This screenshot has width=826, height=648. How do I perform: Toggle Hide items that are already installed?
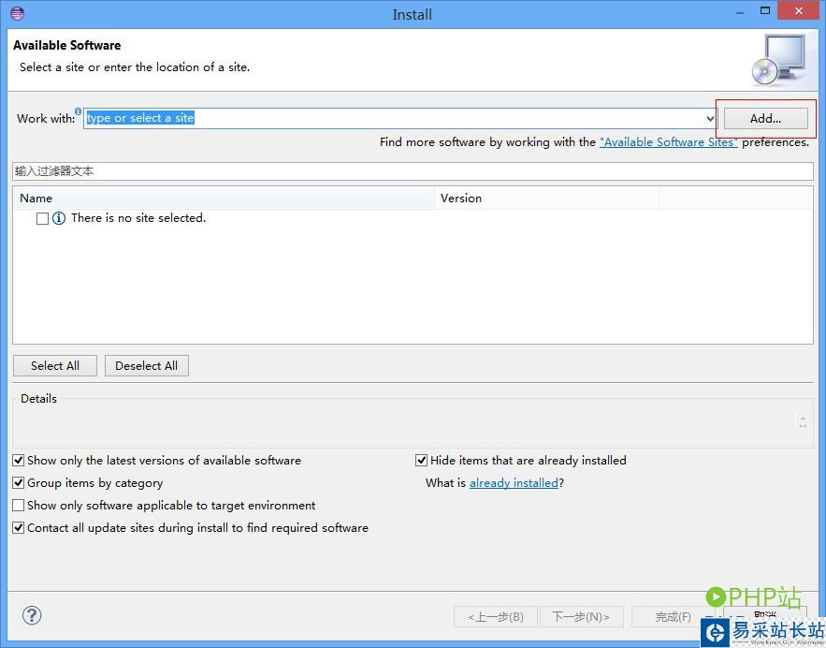[x=422, y=461]
